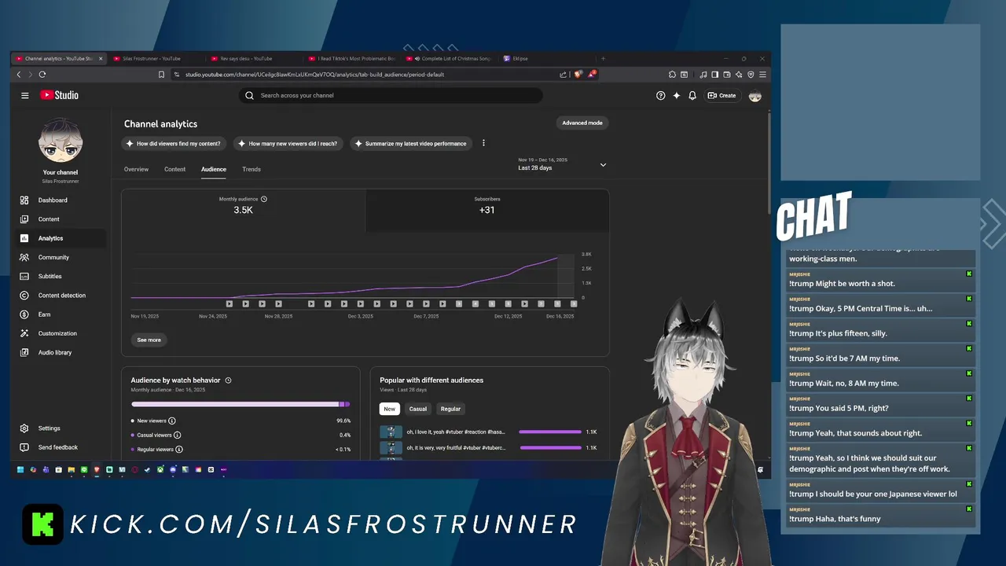The width and height of the screenshot is (1006, 566).
Task: Open Content detection in the sidebar
Action: click(x=61, y=296)
